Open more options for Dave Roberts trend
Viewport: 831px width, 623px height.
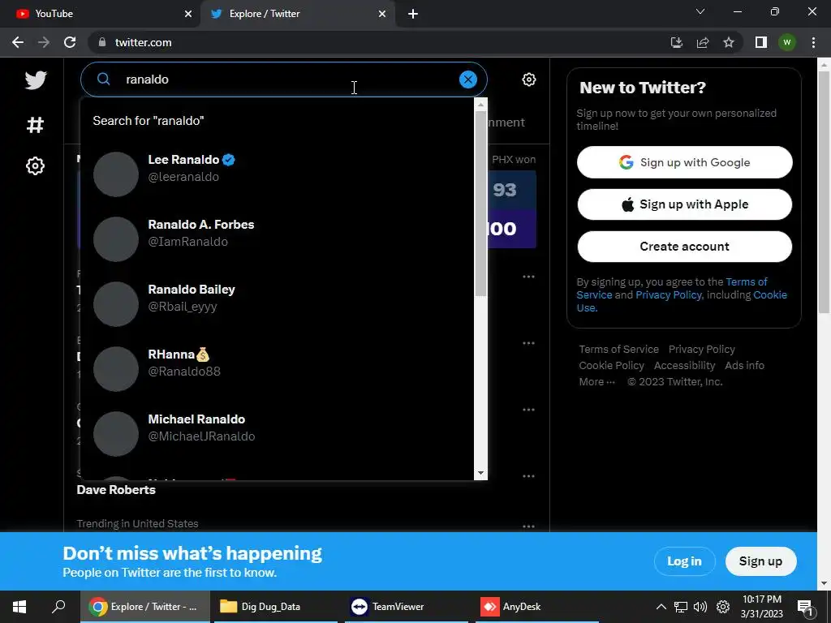tap(528, 476)
